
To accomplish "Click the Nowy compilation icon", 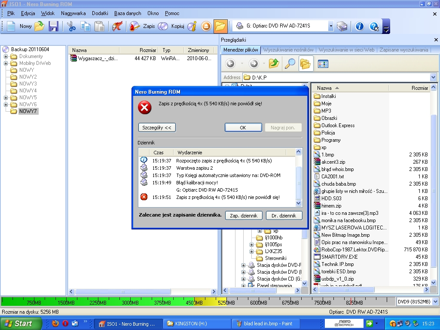I will (x=11, y=26).
